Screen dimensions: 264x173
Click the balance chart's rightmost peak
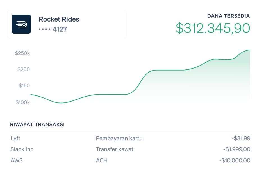[249, 50]
